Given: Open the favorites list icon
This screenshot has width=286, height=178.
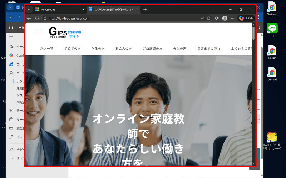Looking at the screenshot, I should click(x=217, y=18).
